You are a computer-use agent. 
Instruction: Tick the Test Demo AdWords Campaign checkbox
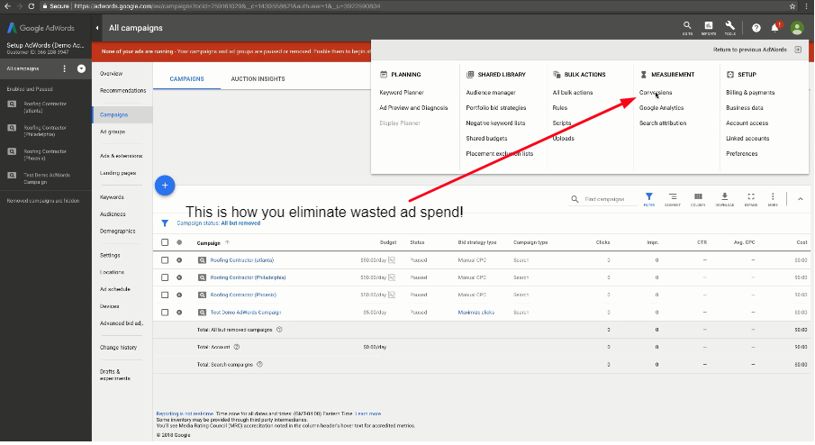pyautogui.click(x=165, y=312)
